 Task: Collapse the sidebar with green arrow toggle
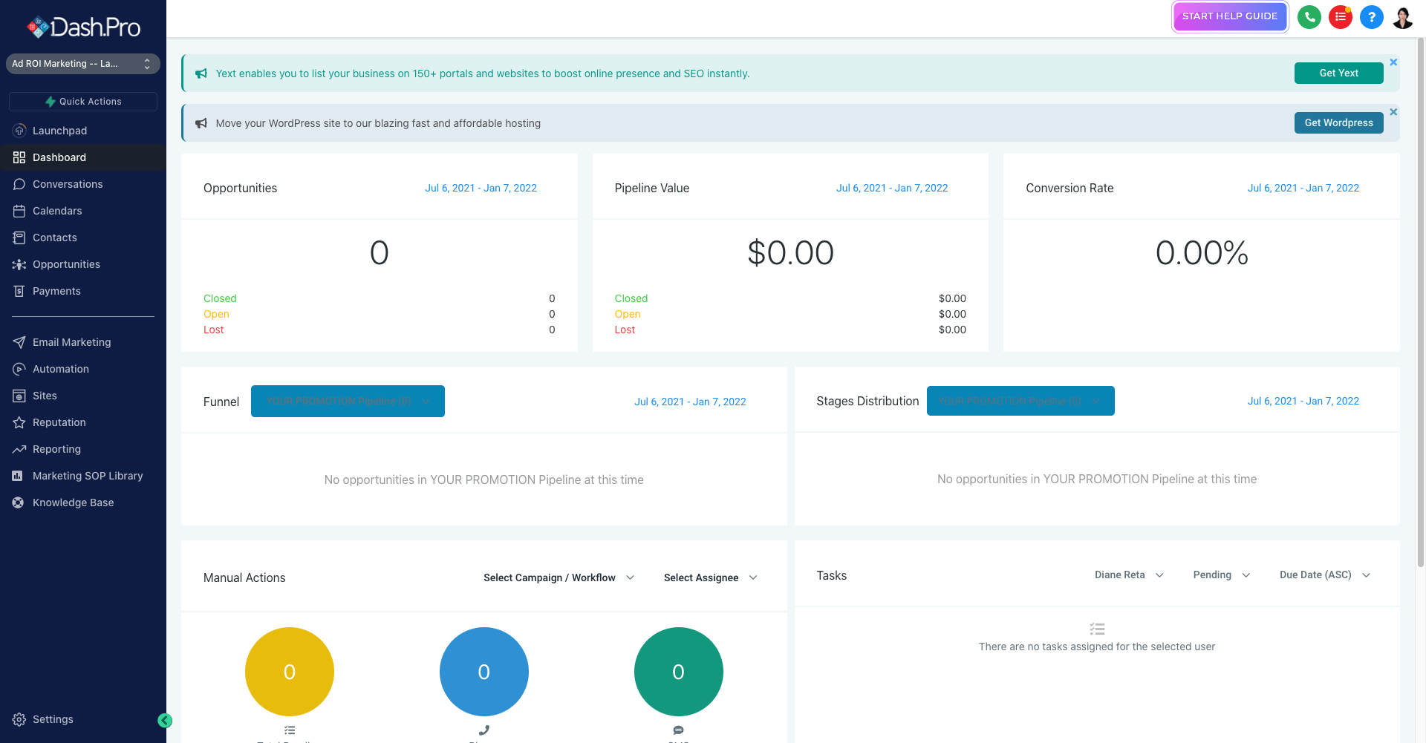pyautogui.click(x=165, y=721)
